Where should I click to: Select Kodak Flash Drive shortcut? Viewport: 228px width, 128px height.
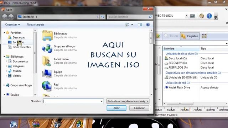click(x=177, y=87)
